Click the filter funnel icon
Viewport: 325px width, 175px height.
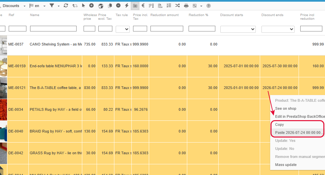click(x=51, y=6)
